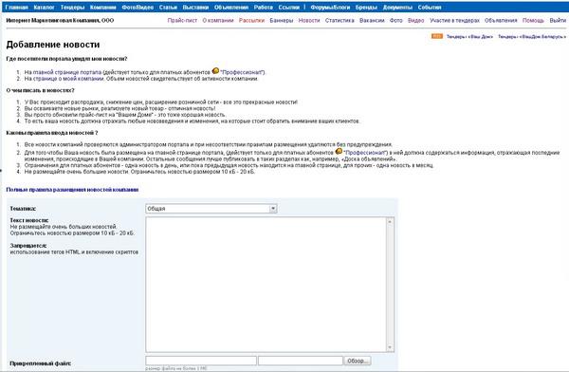Open the Фото company link
Screen dimensions: 569x372
[x=395, y=20]
